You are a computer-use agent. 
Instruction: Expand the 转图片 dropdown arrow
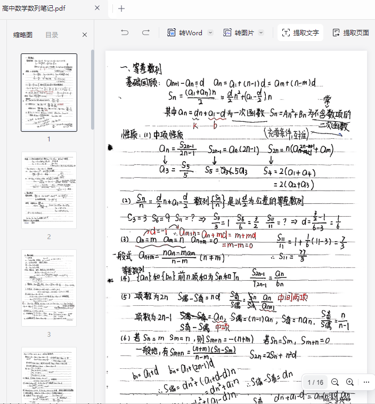tap(261, 33)
